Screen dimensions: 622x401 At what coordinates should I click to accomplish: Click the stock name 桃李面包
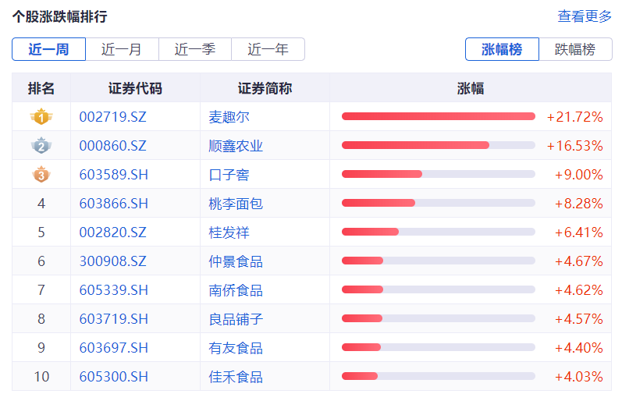click(236, 204)
